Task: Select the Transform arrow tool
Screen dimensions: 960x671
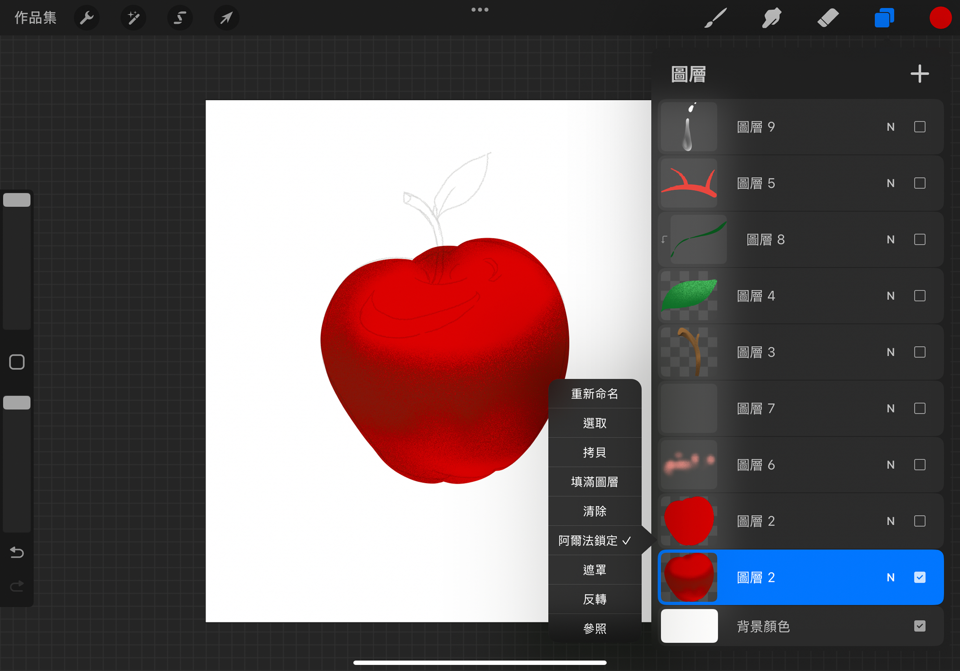Action: [x=226, y=18]
